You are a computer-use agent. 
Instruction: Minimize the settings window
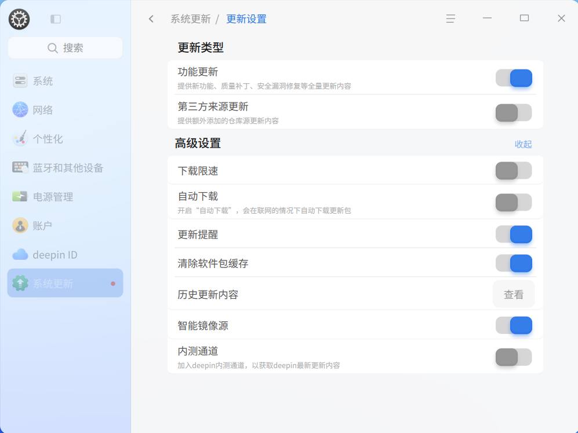coord(488,18)
